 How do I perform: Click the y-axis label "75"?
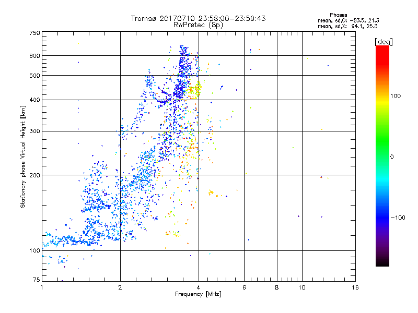tap(37, 280)
